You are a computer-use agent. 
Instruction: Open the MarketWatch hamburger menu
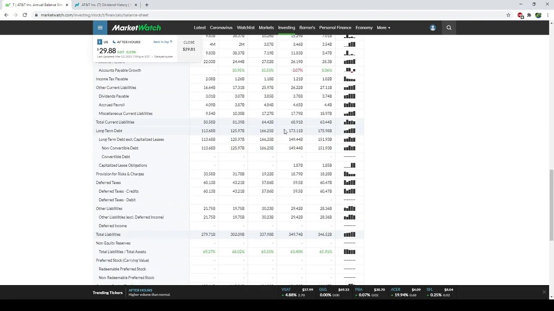pos(100,28)
